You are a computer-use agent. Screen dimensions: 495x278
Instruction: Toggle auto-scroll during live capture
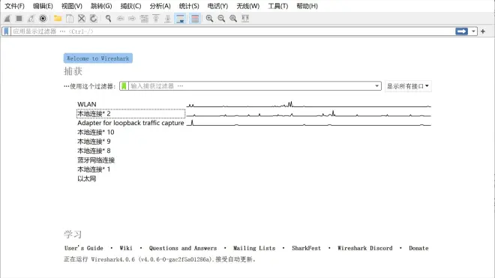click(180, 19)
